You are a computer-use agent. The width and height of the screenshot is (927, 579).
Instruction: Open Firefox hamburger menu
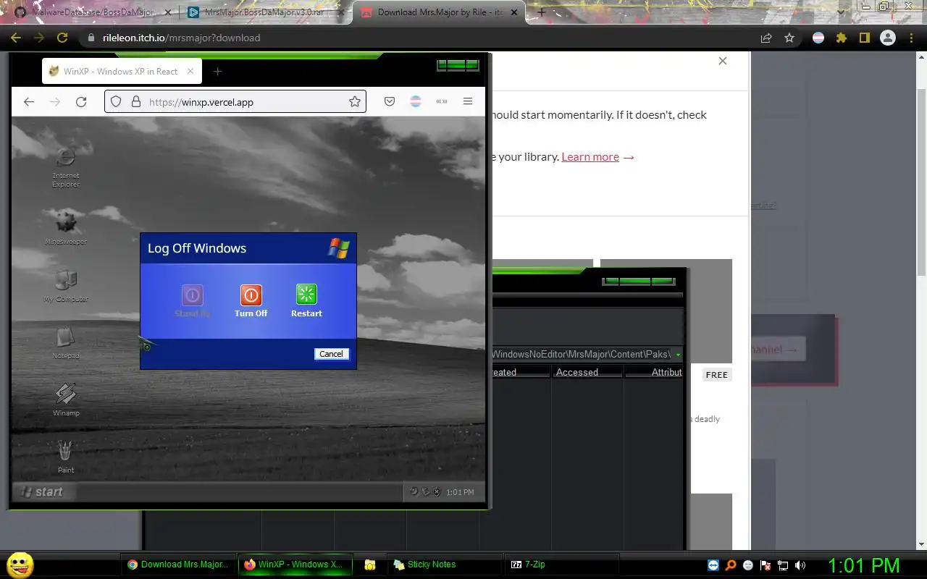[468, 102]
